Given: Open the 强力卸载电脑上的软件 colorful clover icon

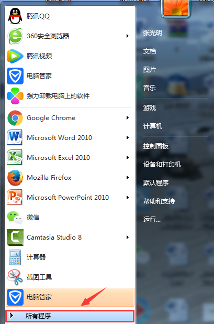Looking at the screenshot, I should pyautogui.click(x=15, y=96).
